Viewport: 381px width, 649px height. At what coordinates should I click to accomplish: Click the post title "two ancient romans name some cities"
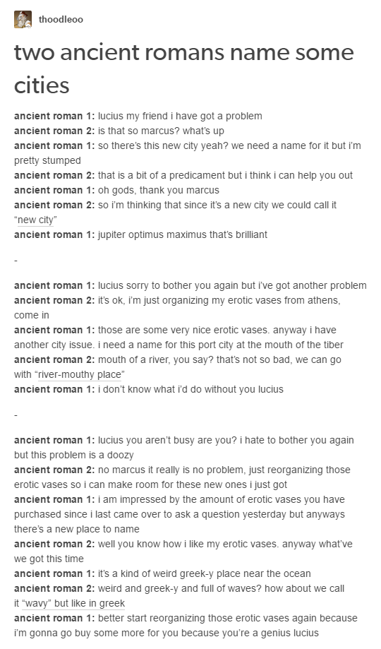[184, 69]
